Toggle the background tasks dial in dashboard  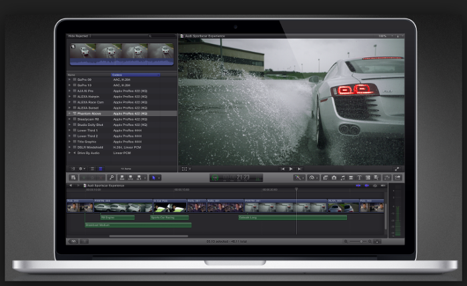coord(215,178)
